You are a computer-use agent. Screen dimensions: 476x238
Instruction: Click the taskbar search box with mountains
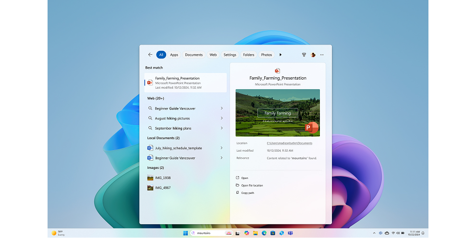[x=212, y=233]
